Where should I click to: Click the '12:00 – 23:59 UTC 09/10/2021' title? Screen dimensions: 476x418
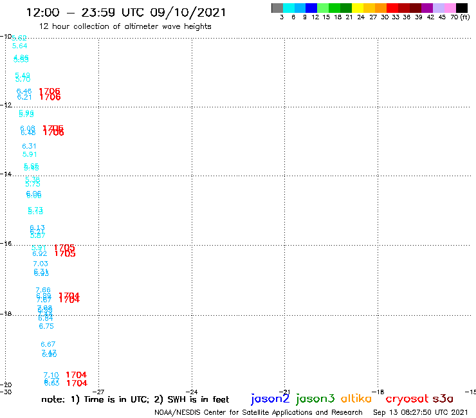point(126,12)
